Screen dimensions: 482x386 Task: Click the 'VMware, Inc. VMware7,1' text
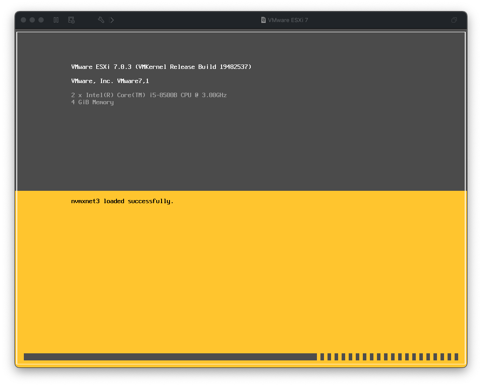[110, 81]
